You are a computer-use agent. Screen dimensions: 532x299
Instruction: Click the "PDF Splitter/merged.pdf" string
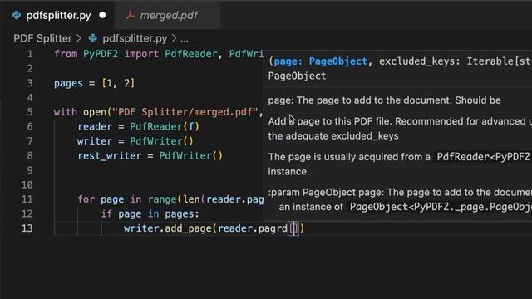[x=185, y=112]
